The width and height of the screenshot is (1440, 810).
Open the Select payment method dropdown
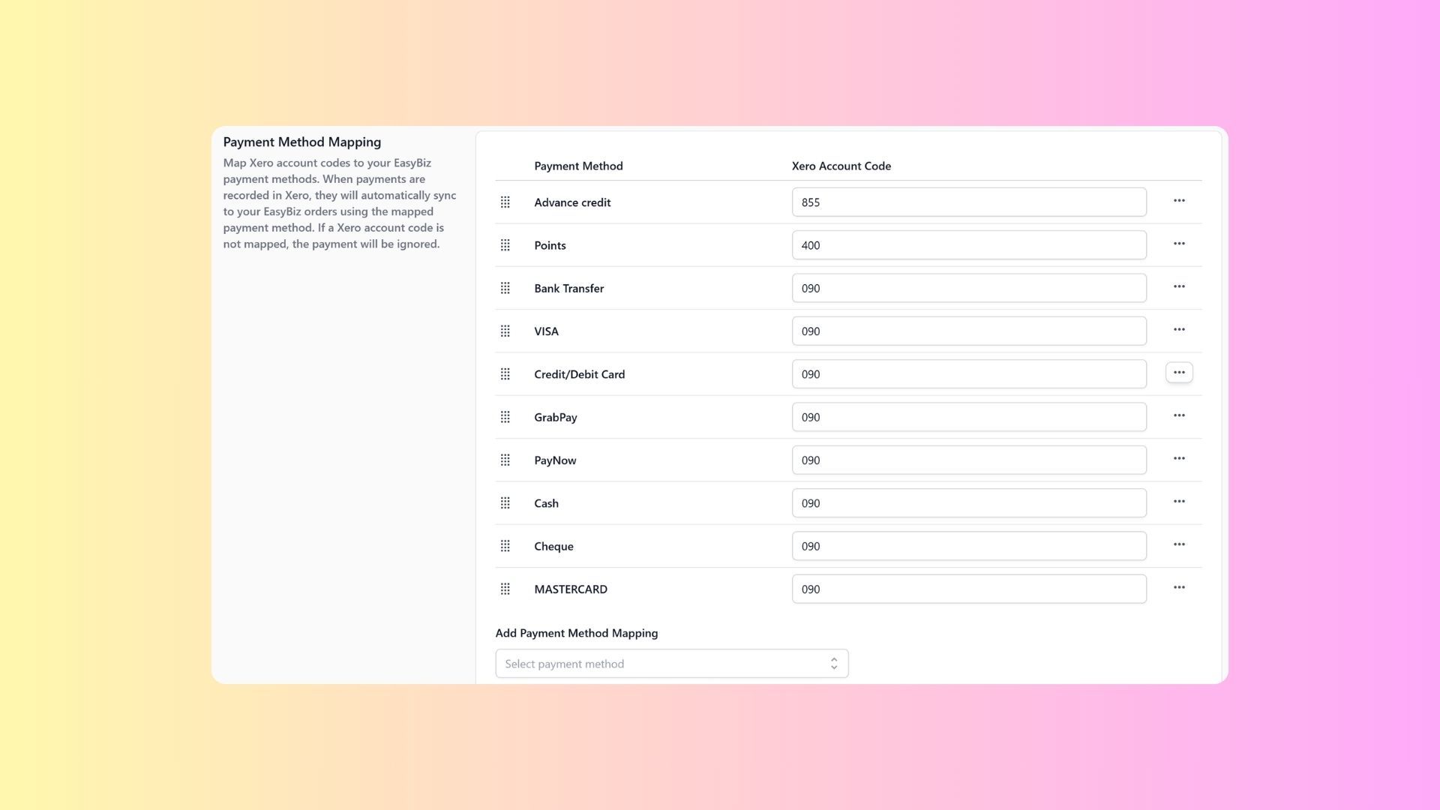pyautogui.click(x=672, y=664)
